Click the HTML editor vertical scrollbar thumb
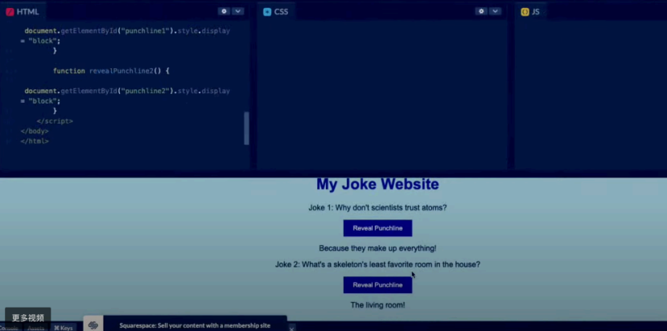This screenshot has height=331, width=667. 246,129
